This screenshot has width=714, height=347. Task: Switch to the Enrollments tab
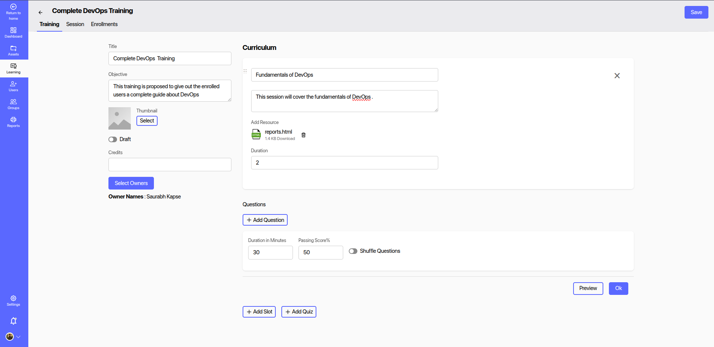point(104,24)
